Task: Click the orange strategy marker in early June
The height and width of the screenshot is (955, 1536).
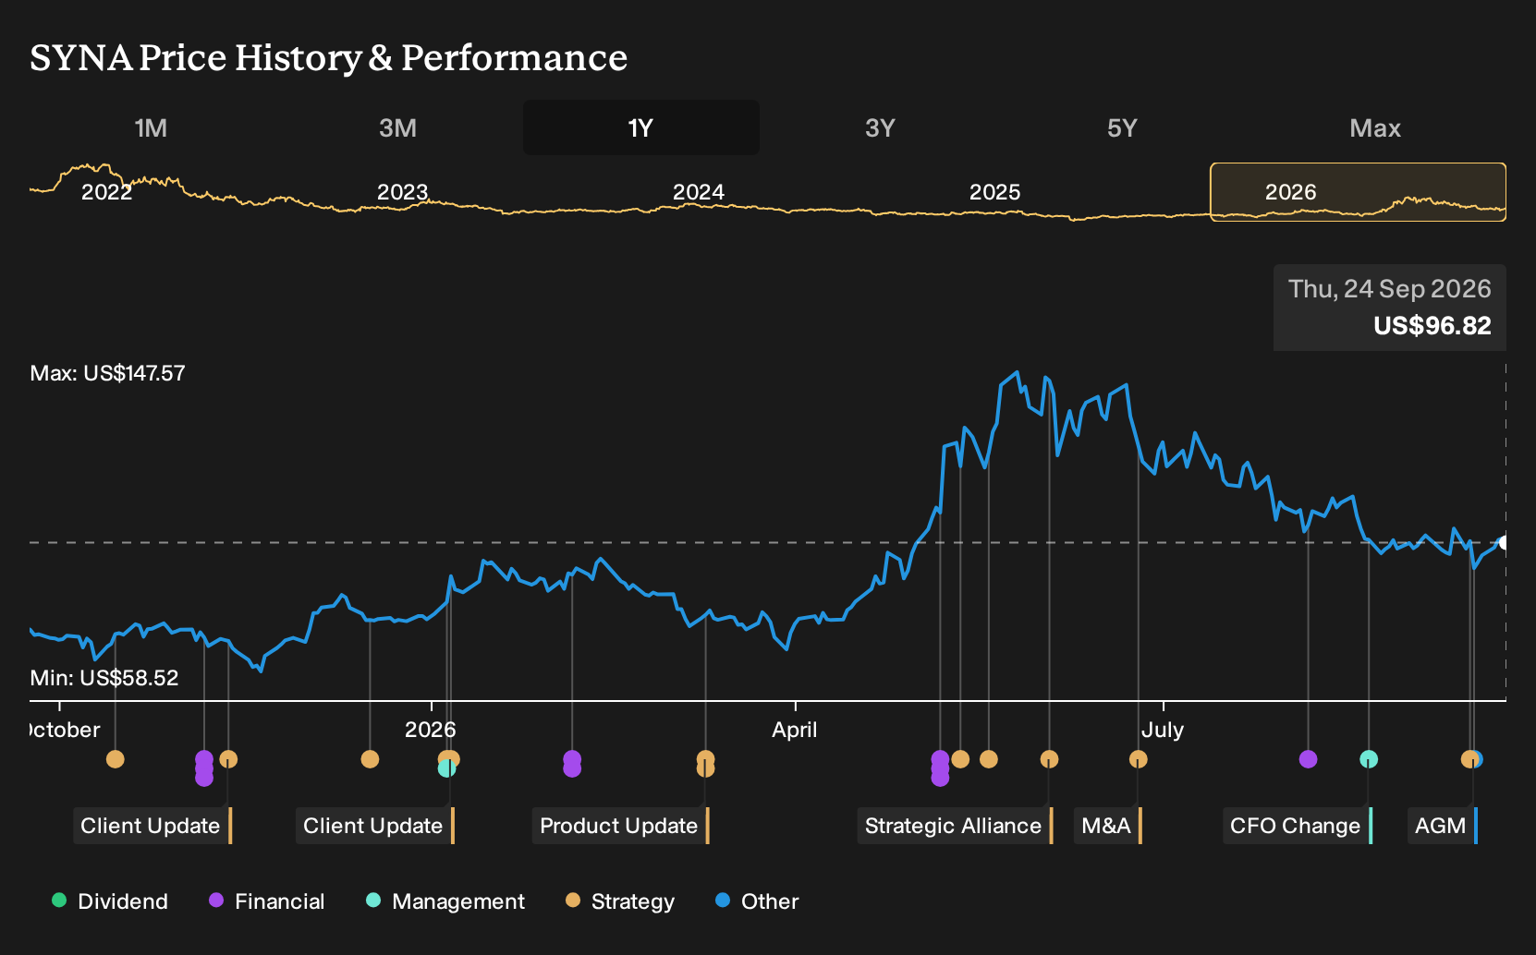Action: coord(1049,759)
